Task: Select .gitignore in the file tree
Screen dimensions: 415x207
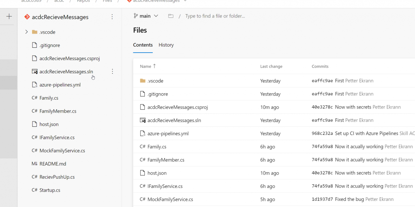Action: click(49, 45)
